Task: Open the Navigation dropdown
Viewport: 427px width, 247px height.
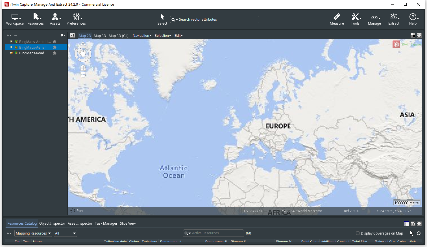Action: point(142,36)
